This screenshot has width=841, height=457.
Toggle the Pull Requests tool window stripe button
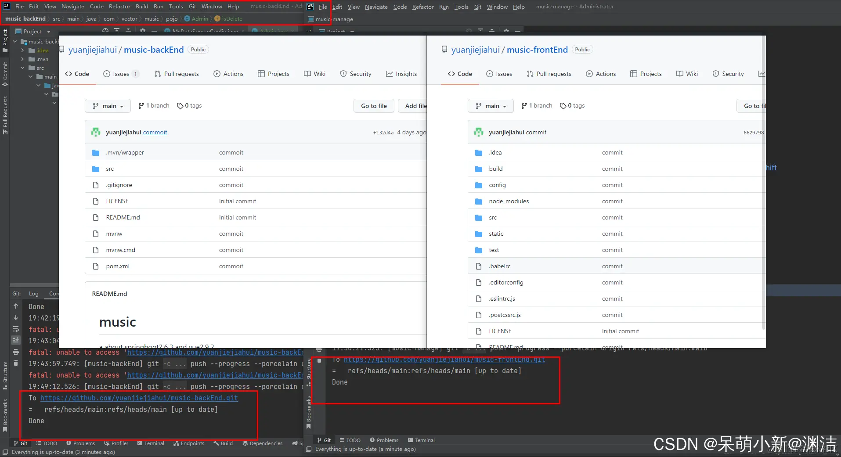tap(5, 115)
